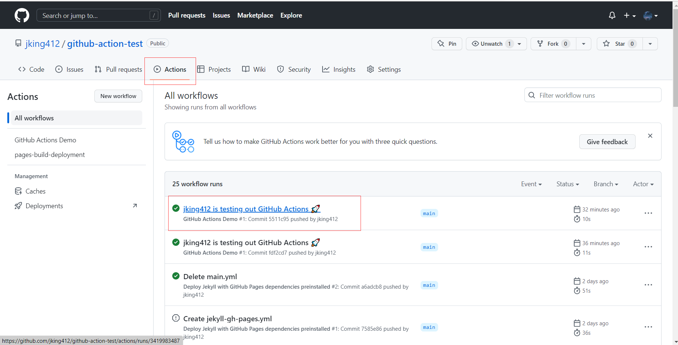Open more options for Commit 5511c95 run
Screen dimensions: 678x345
point(648,213)
